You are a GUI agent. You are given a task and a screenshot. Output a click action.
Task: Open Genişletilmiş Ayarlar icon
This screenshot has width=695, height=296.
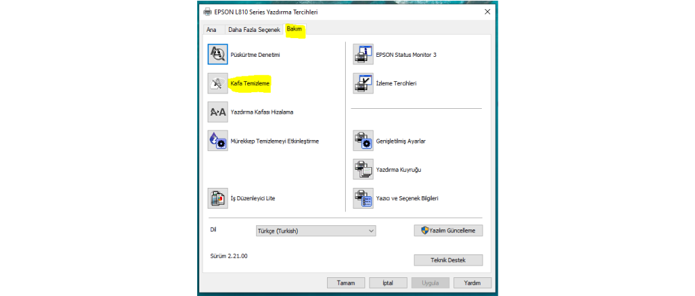[x=363, y=141]
